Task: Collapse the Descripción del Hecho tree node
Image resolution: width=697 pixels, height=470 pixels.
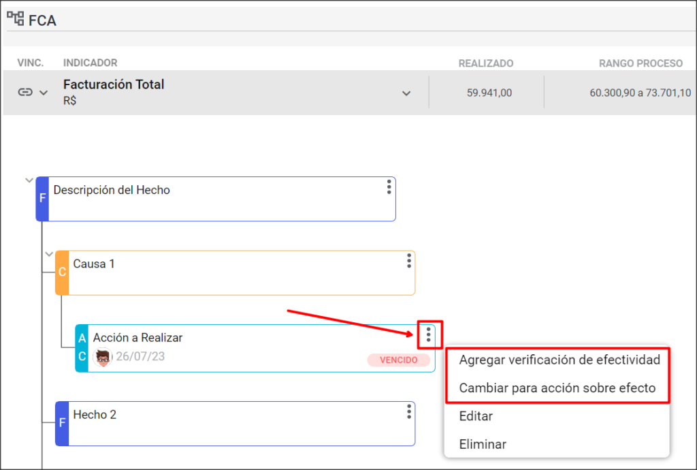Action: (x=29, y=180)
